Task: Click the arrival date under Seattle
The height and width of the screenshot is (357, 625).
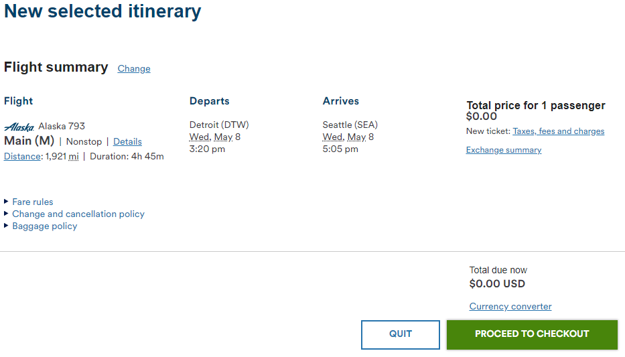Action: click(x=348, y=137)
